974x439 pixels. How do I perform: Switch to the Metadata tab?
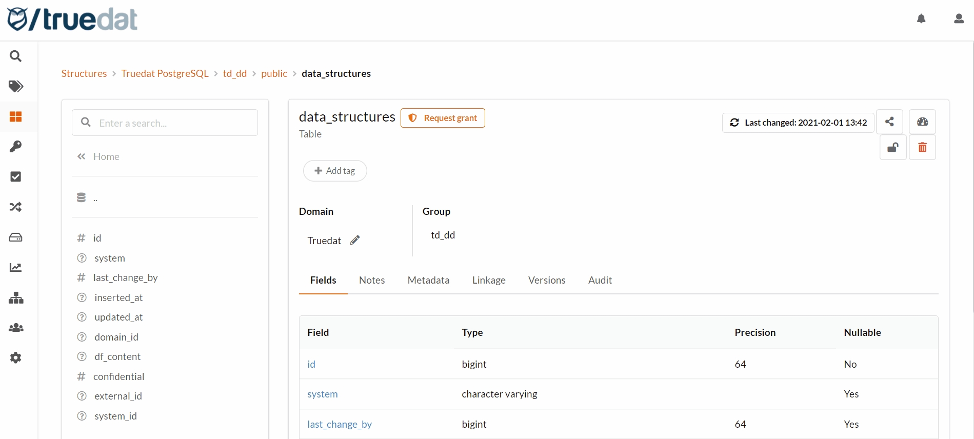click(428, 280)
